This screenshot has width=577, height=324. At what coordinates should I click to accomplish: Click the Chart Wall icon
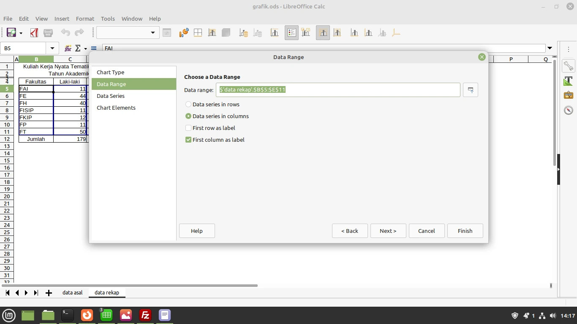pos(212,33)
